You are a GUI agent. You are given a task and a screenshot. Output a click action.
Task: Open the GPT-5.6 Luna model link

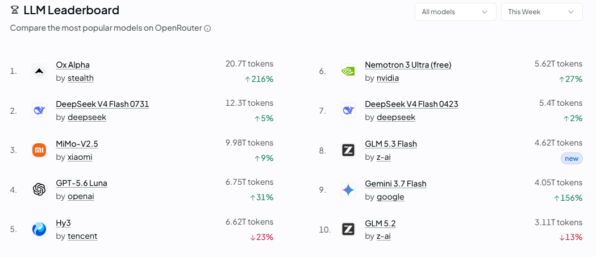pos(81,183)
